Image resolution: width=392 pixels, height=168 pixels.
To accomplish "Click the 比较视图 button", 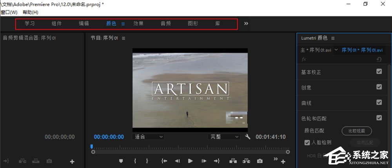I will point(357,131).
